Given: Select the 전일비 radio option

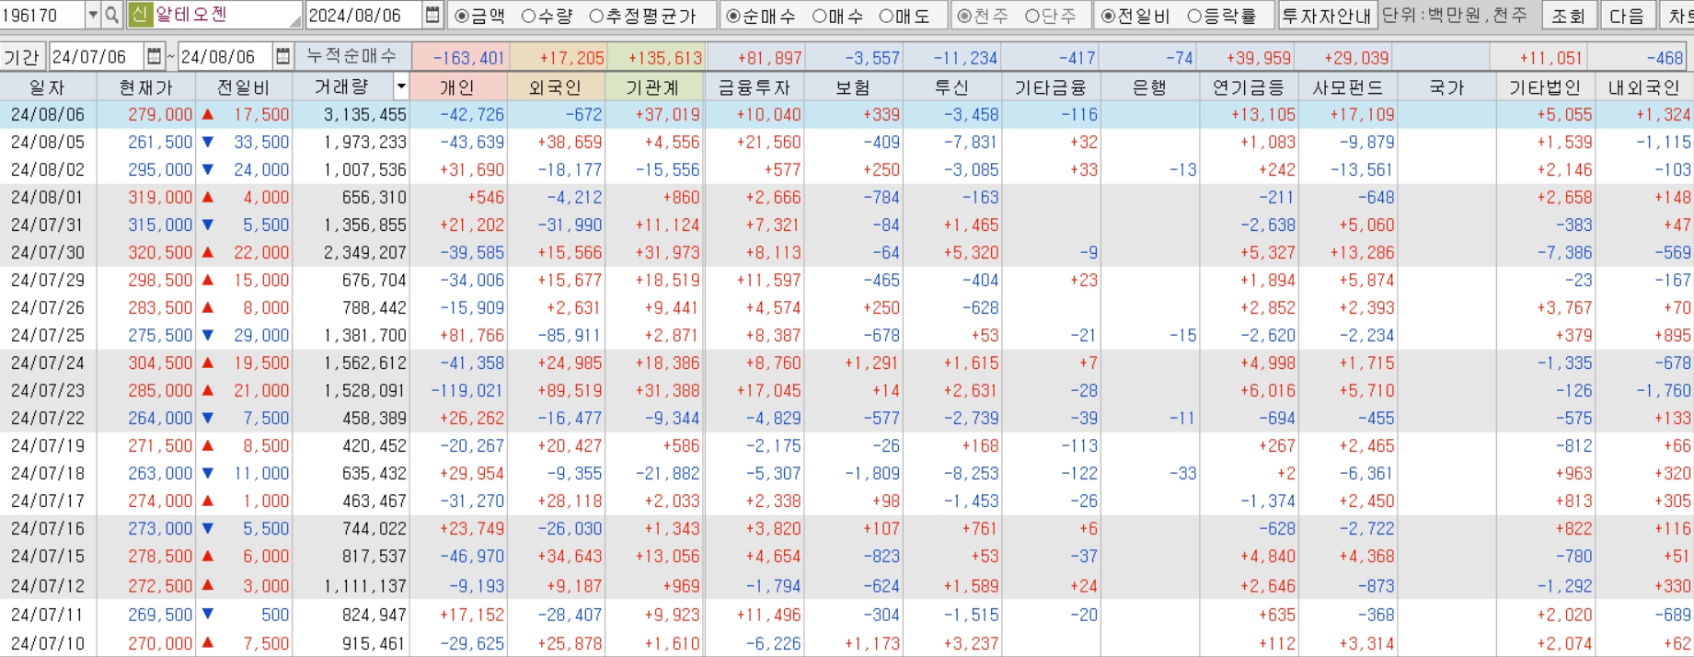Looking at the screenshot, I should (1135, 16).
